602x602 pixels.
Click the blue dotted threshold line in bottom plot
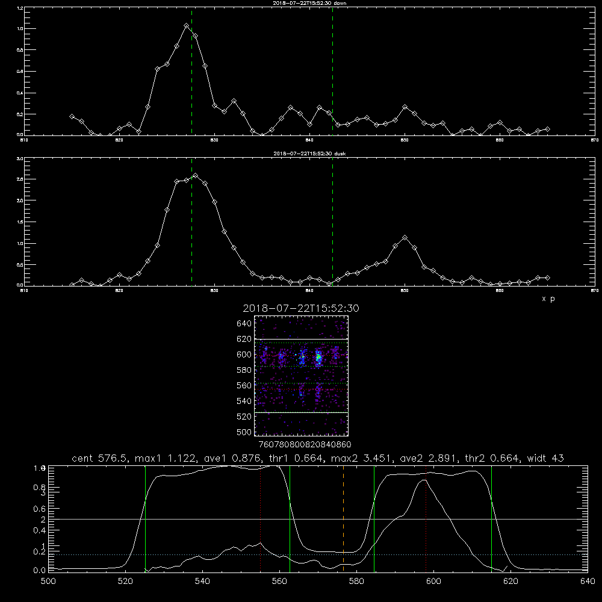pos(318,555)
